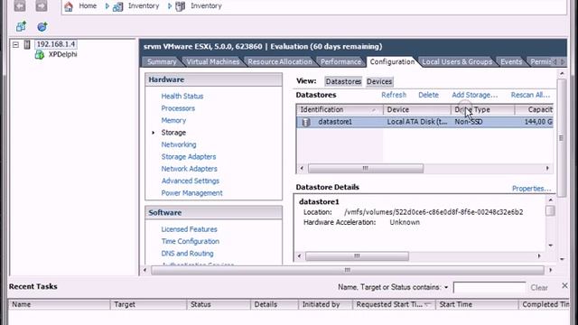This screenshot has width=578, height=325.
Task: Click Add Storage...
Action: coord(475,95)
